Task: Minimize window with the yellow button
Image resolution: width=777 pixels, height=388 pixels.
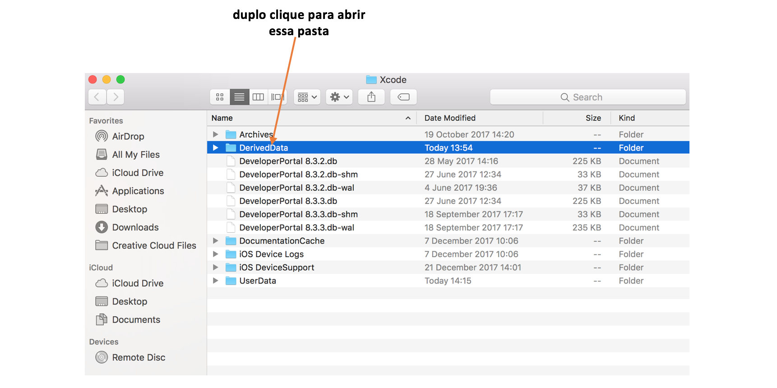Action: tap(106, 79)
